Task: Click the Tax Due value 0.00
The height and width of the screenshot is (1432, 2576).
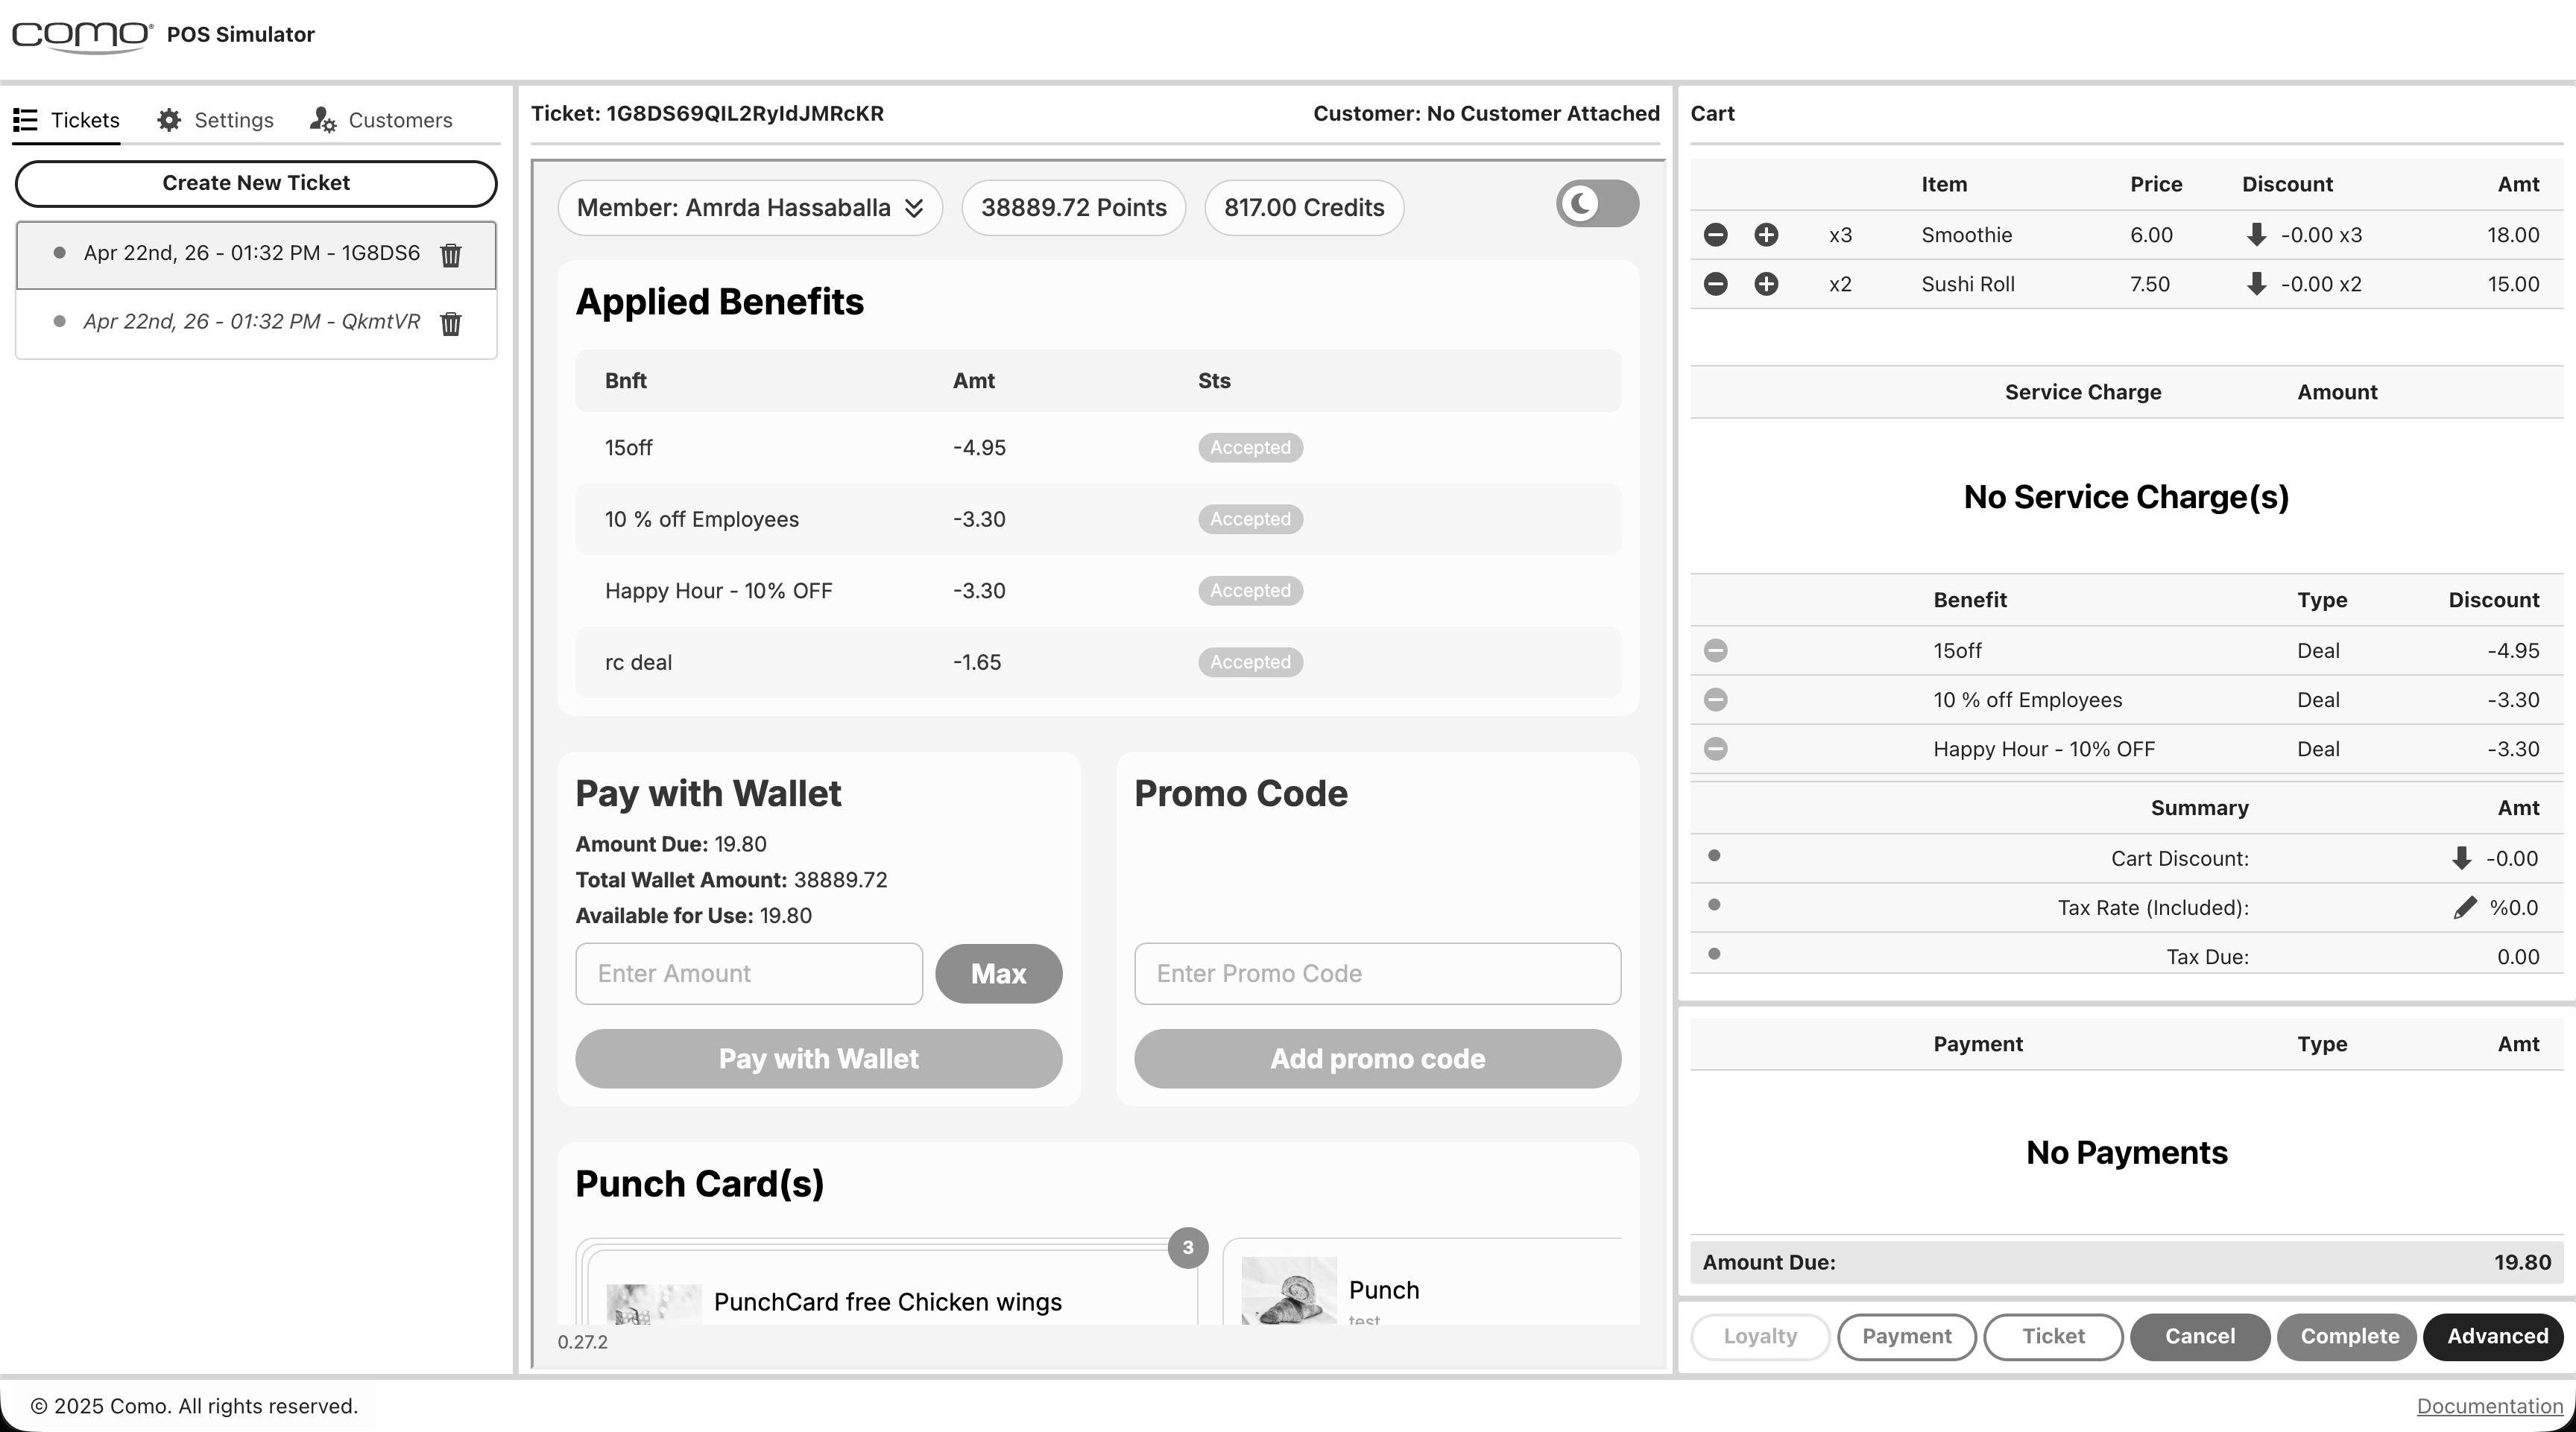Action: pos(2518,957)
